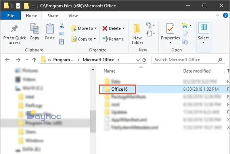The height and width of the screenshot is (154, 230).
Task: Switch to the Home tab
Action: pos(31,16)
